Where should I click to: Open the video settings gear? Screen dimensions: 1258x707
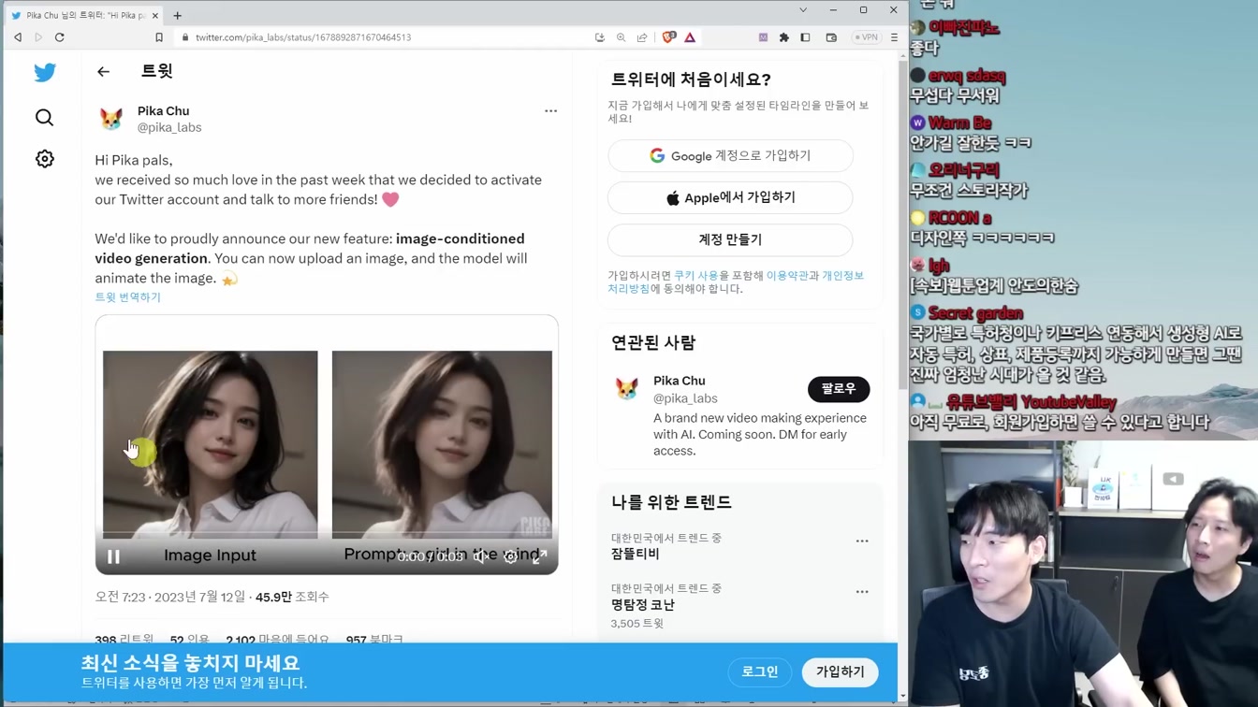tap(510, 556)
